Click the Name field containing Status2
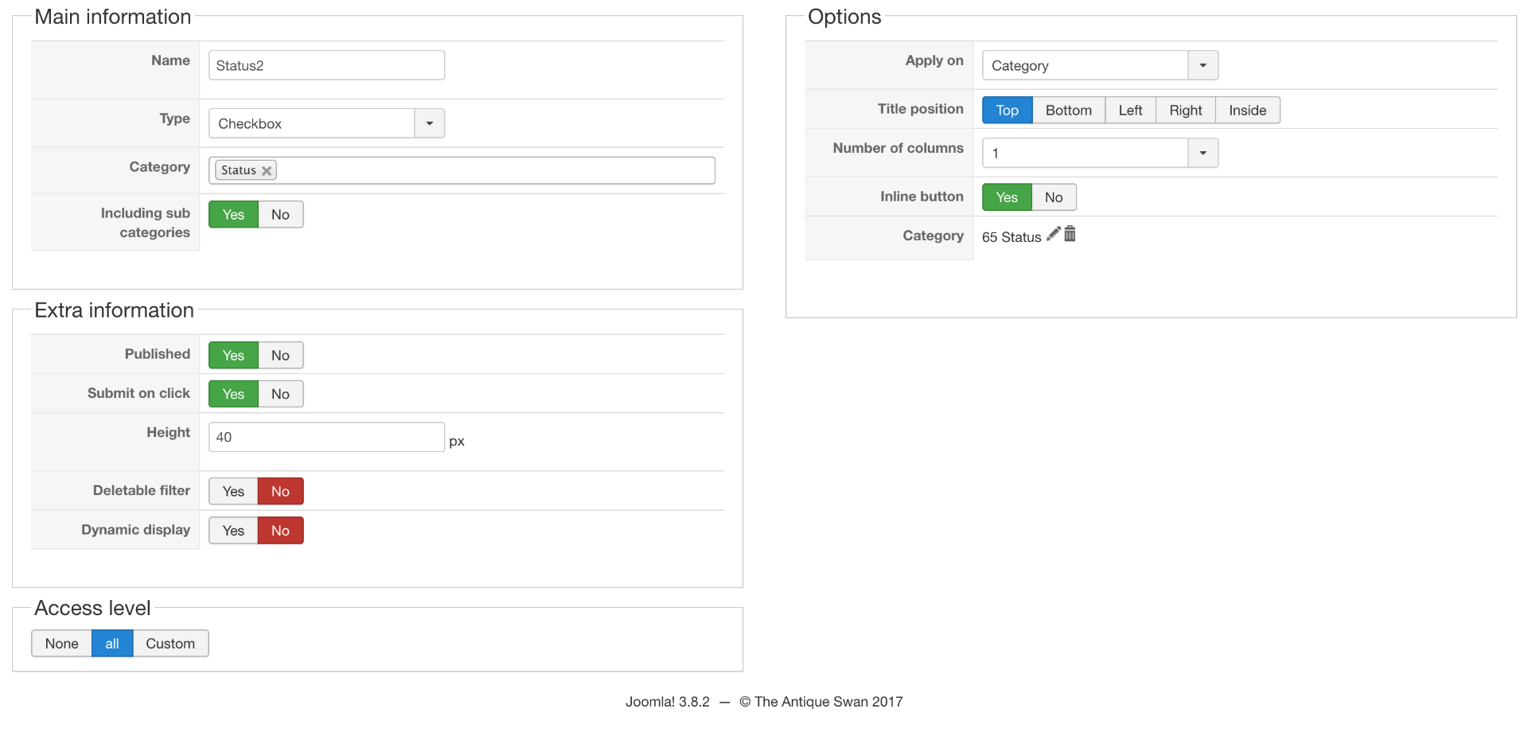Viewport: 1528px width, 744px height. pyautogui.click(x=326, y=65)
